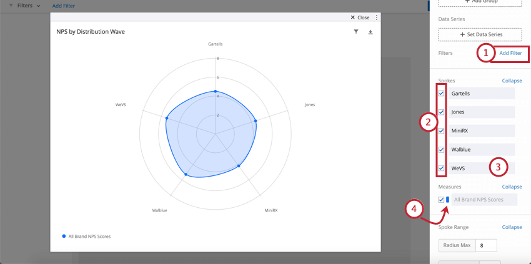Collapse the Measures section
Image resolution: width=531 pixels, height=264 pixels.
click(512, 187)
